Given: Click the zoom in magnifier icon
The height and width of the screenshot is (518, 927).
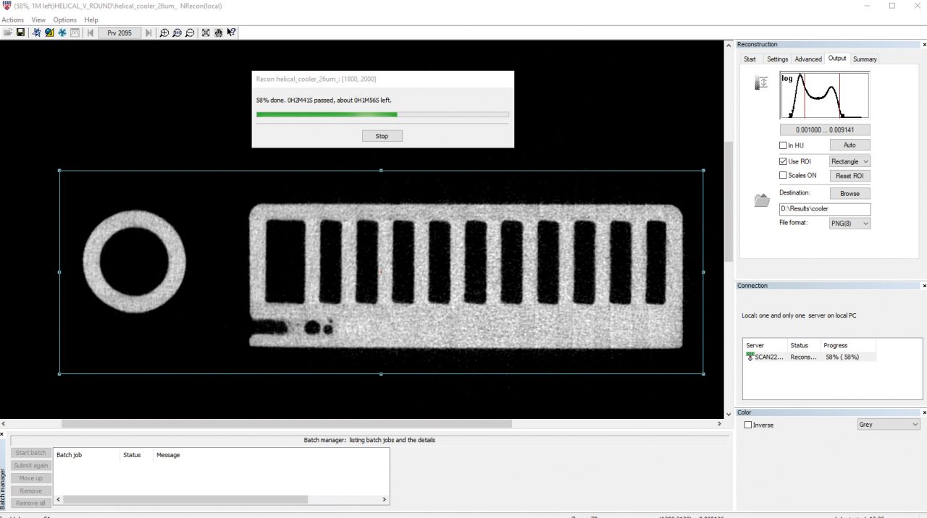Looking at the screenshot, I should coord(164,33).
